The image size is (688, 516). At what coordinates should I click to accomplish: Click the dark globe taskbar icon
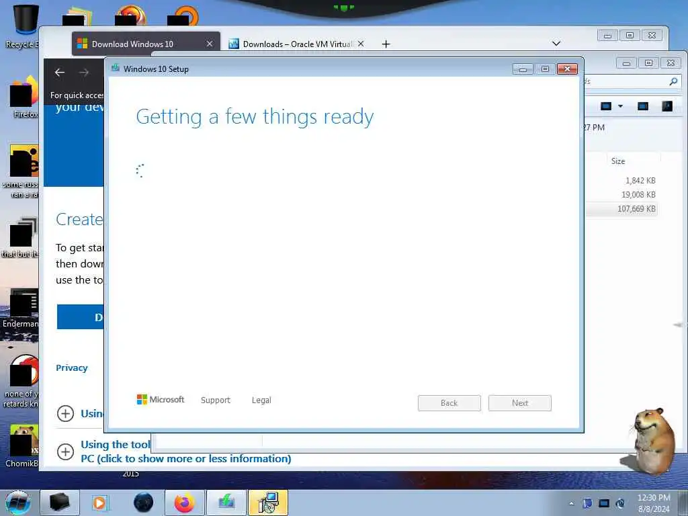point(144,503)
